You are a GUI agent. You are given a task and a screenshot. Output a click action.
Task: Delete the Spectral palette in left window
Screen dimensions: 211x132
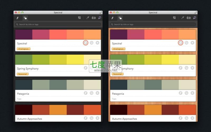(97, 43)
